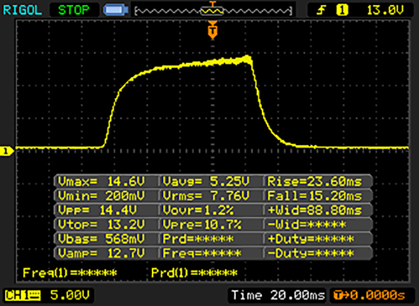This screenshot has width=419, height=306.
Task: Click the Vbas= 568mV measurement
Action: pos(101,239)
